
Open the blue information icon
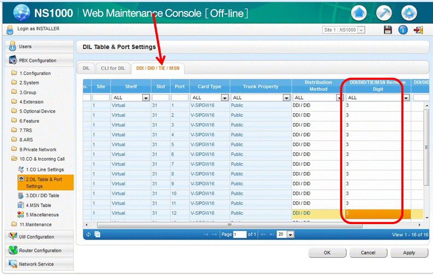click(x=403, y=30)
